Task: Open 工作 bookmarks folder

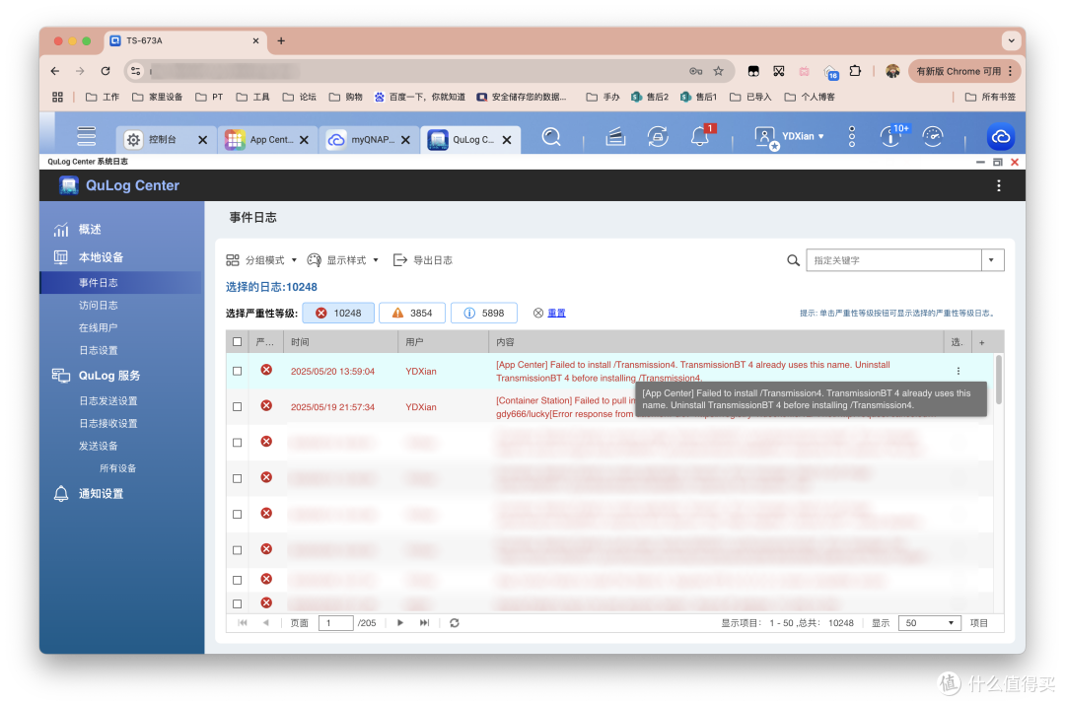Action: 102,97
